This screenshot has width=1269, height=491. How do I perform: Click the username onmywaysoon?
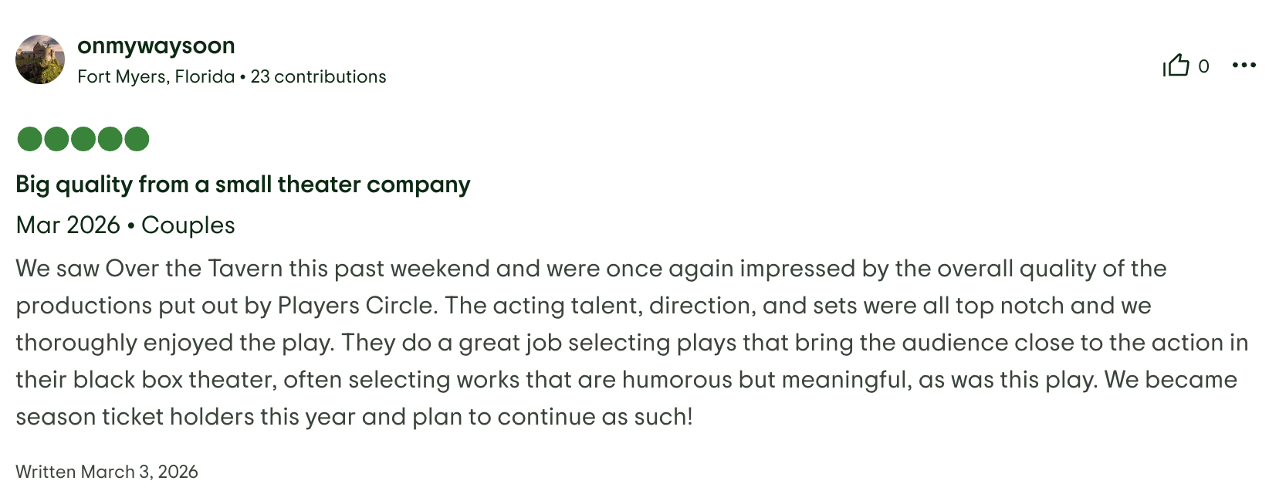[156, 45]
